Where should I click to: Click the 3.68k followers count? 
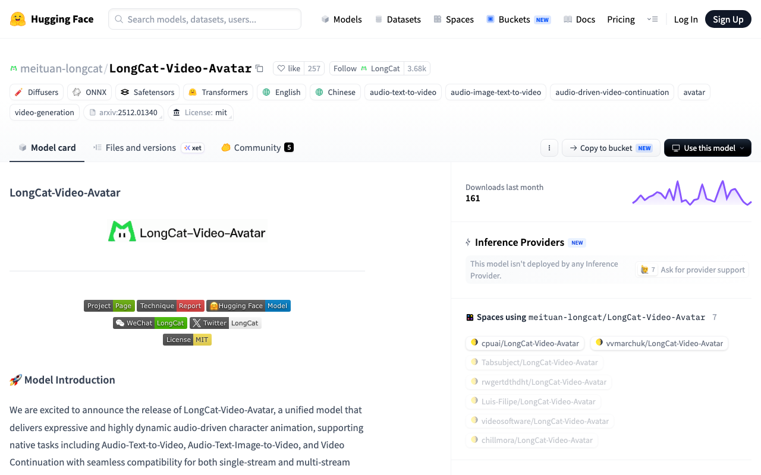417,68
